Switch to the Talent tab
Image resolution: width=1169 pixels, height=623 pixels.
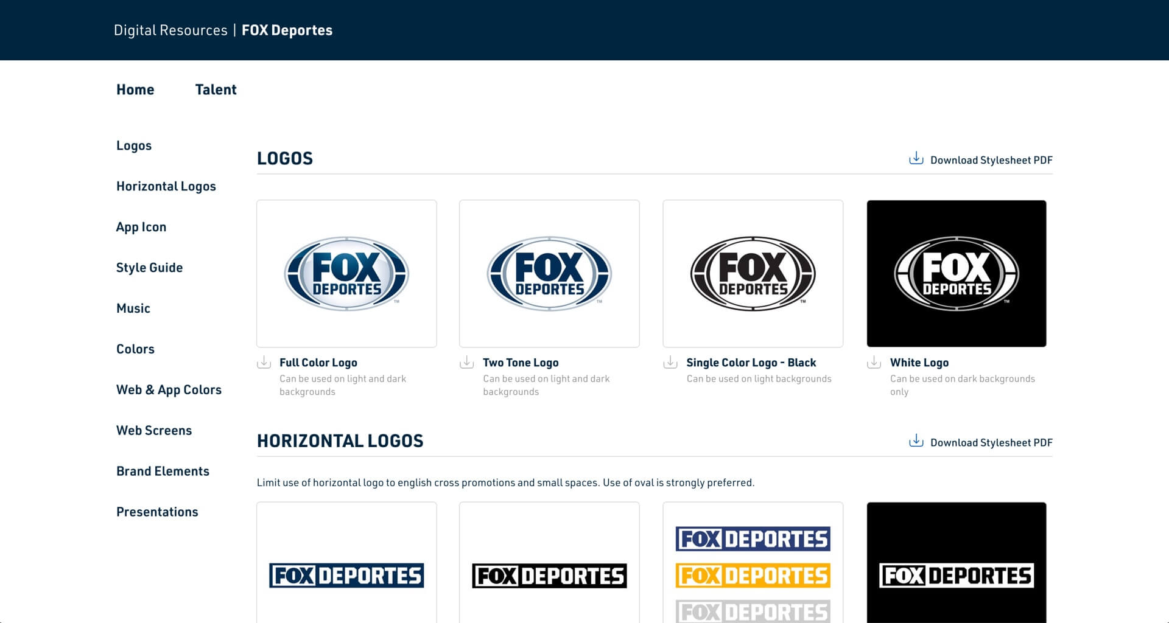click(x=216, y=89)
